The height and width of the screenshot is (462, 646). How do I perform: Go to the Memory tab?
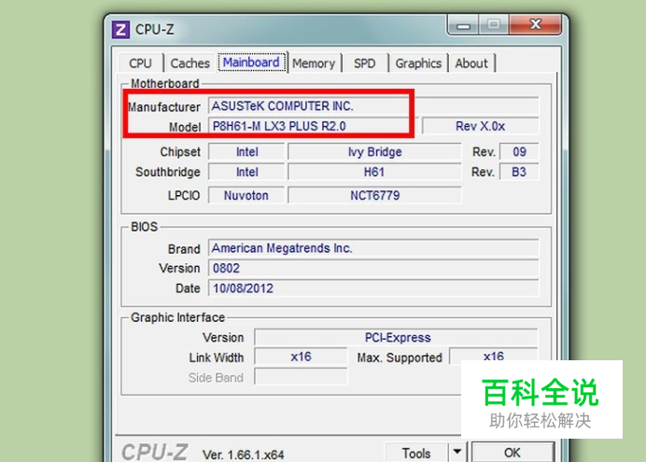(314, 63)
